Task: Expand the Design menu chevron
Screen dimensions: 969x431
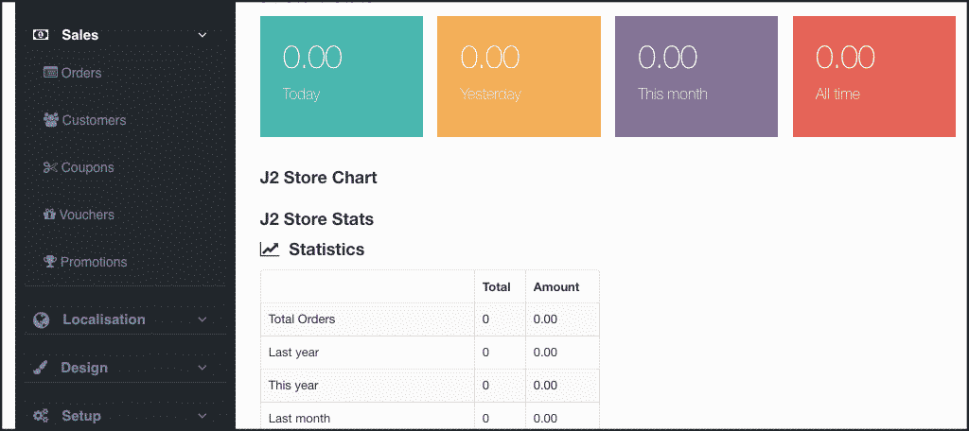Action: coord(203,368)
